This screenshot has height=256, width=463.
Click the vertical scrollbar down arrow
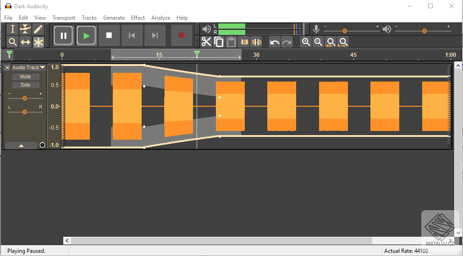(458, 233)
